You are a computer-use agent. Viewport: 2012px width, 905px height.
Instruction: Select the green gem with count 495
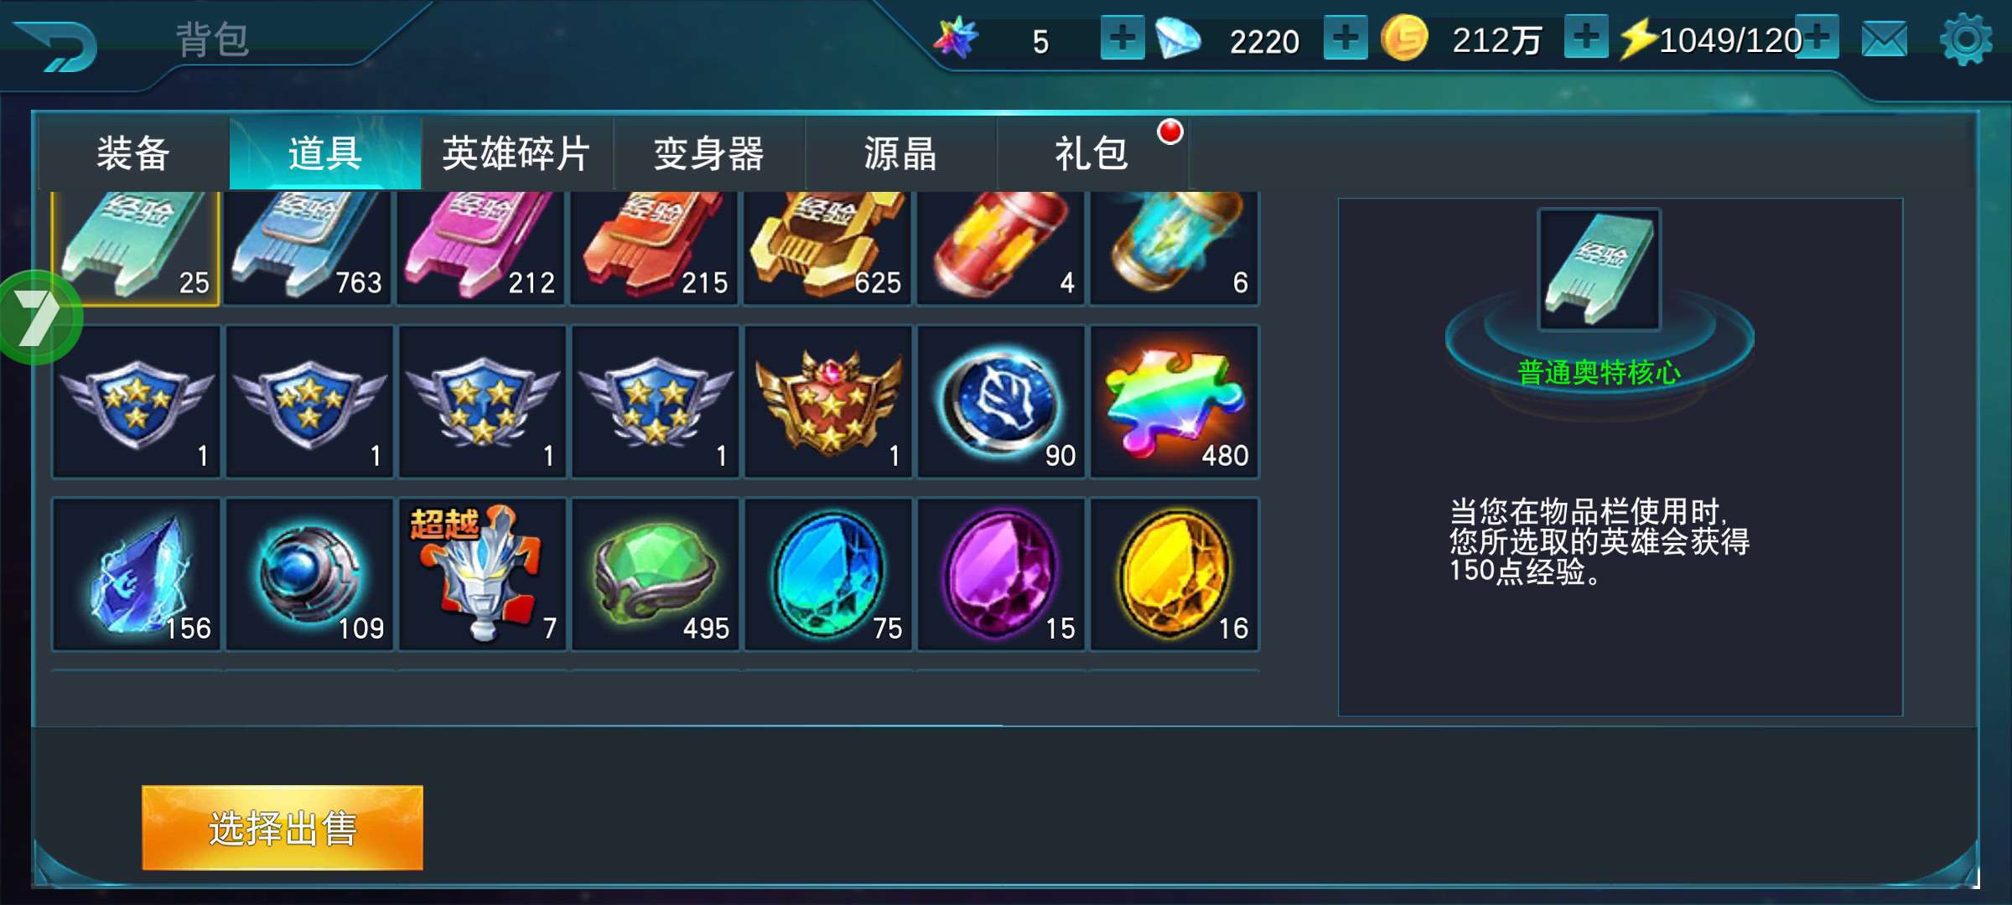pyautogui.click(x=655, y=575)
